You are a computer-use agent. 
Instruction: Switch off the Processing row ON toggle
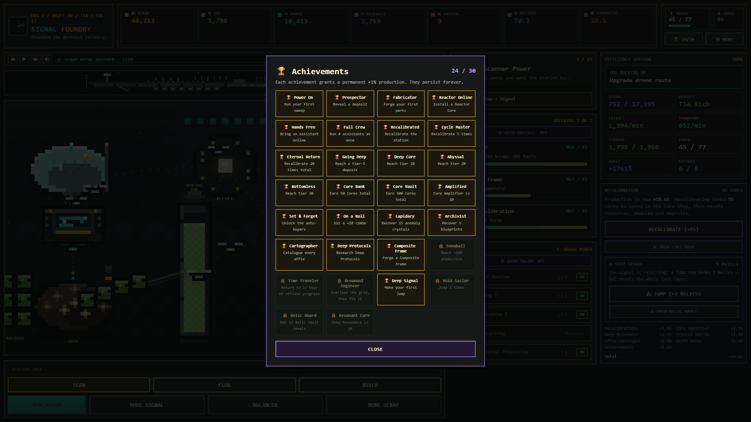[582, 352]
